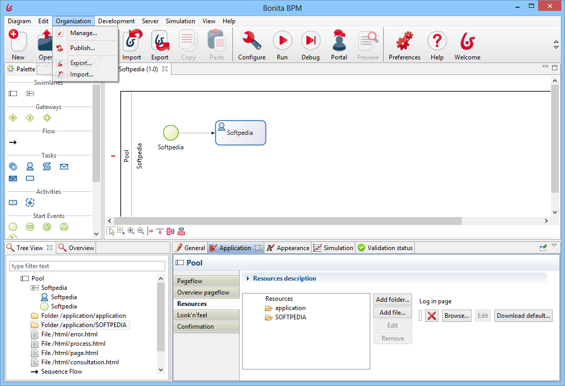Screen dimensions: 565x386
Task: Open the Pageflow side tab
Action: tap(206, 281)
